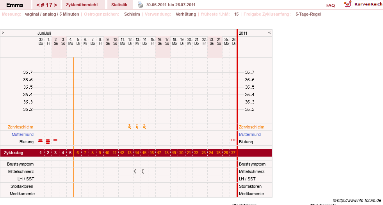This screenshot has height=205, width=383.
Task: Click left Störfaktoren row label
Action: pos(22,186)
